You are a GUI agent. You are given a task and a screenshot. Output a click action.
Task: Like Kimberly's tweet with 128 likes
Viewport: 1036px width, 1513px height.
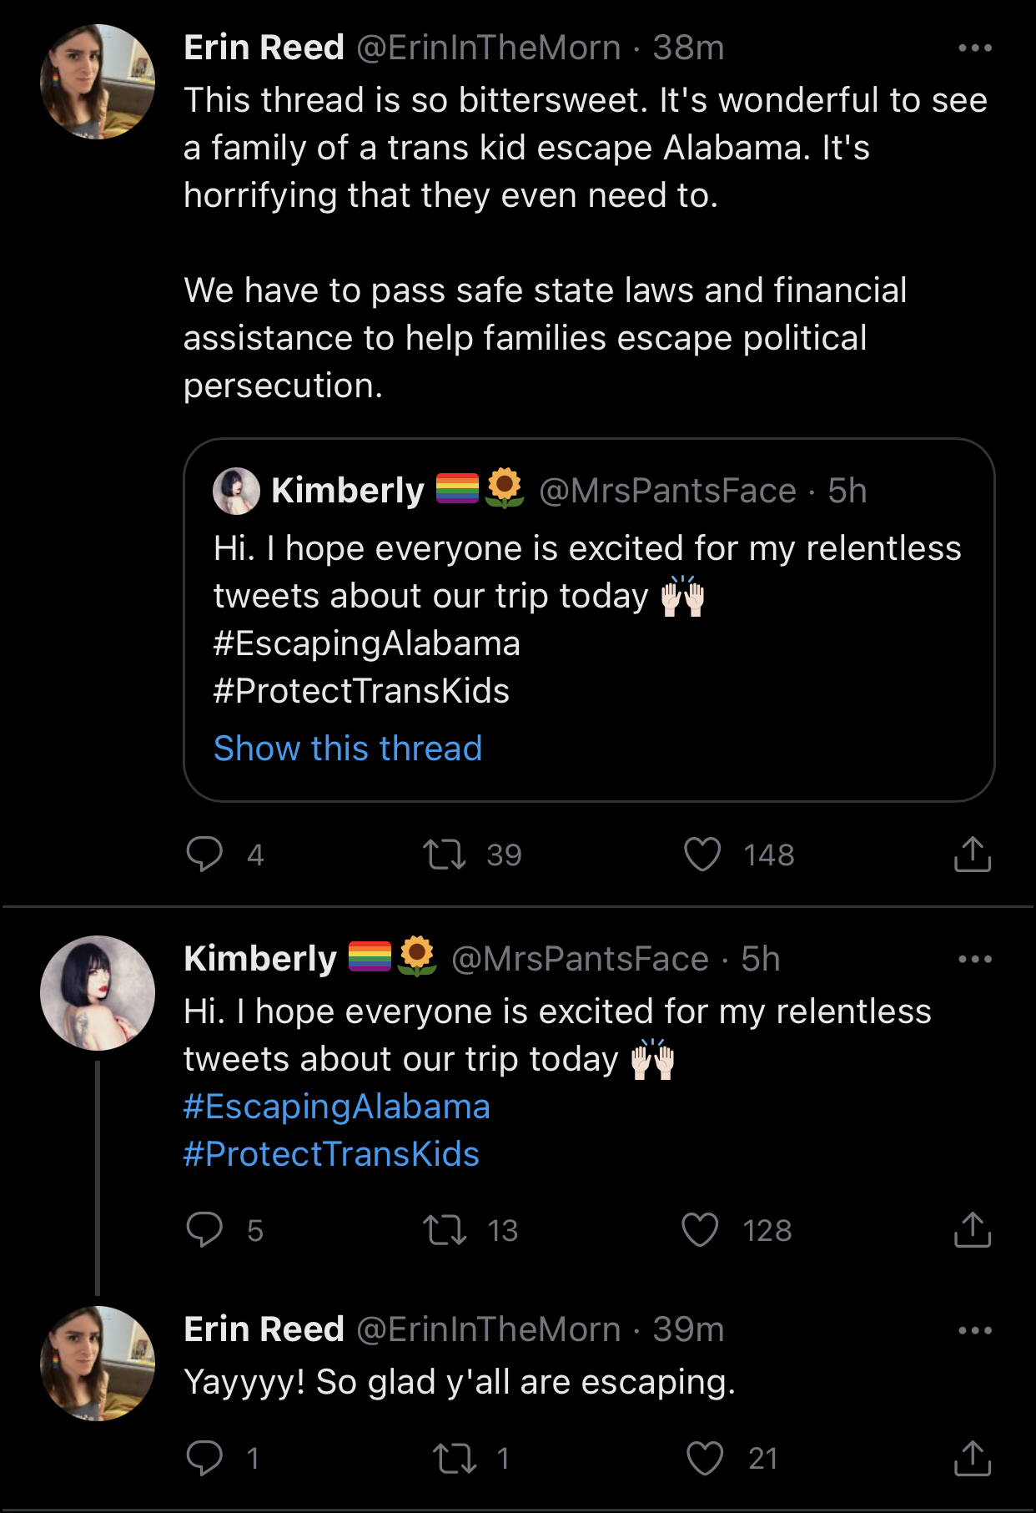[x=701, y=1229]
